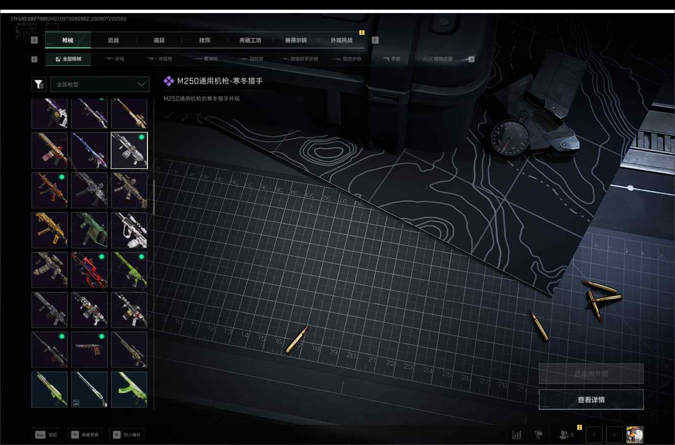Open the flags icon in bottom bar
The width and height of the screenshot is (675, 445).
539,434
